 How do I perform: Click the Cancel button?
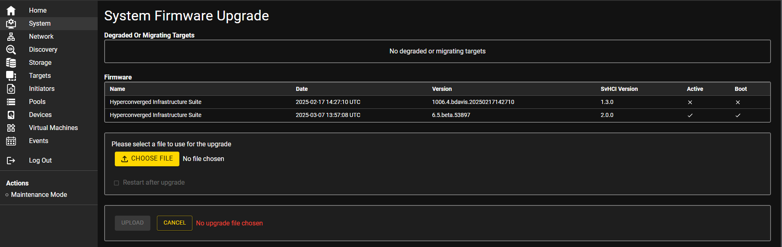click(174, 223)
